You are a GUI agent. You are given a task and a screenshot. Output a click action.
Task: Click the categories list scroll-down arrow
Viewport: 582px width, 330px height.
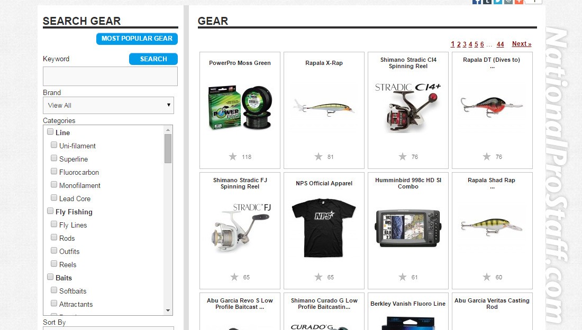pyautogui.click(x=168, y=310)
